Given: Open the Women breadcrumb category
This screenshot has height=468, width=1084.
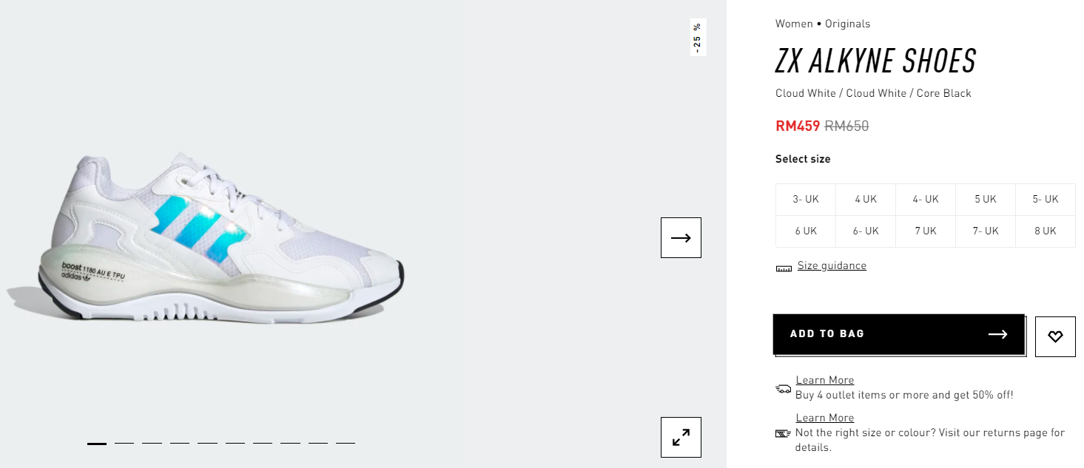Looking at the screenshot, I should pos(794,24).
